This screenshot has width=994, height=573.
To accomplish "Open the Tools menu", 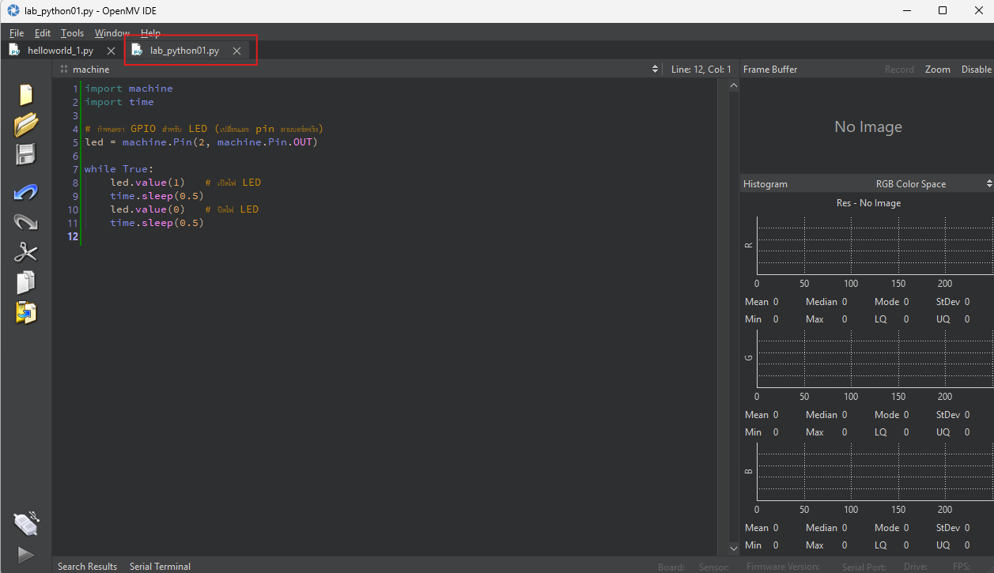I will click(x=72, y=32).
